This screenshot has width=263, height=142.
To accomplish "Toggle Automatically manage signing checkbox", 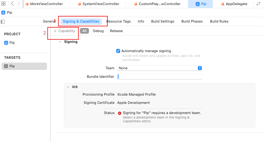I will 118,51.
